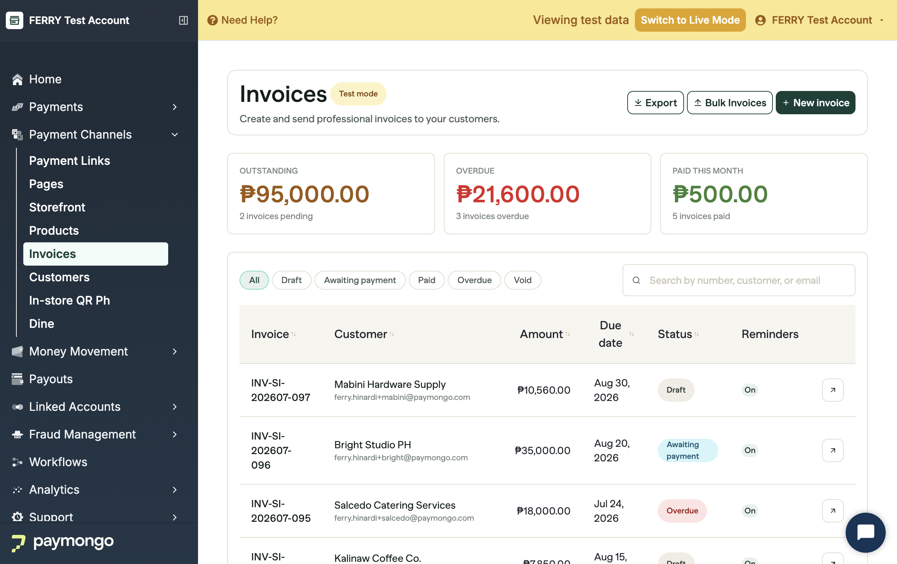897x564 pixels.
Task: Sort by Amount column sort icon
Action: (568, 334)
